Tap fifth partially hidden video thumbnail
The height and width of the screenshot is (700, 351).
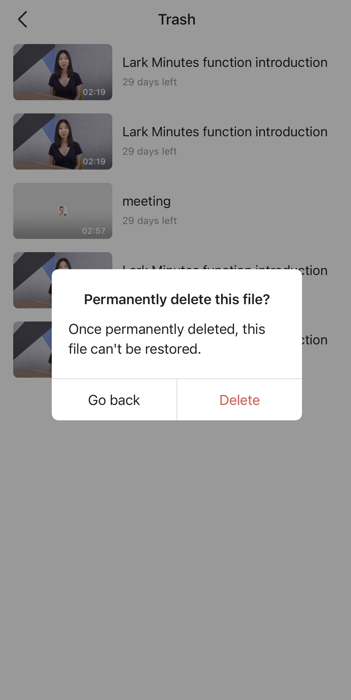[32, 350]
